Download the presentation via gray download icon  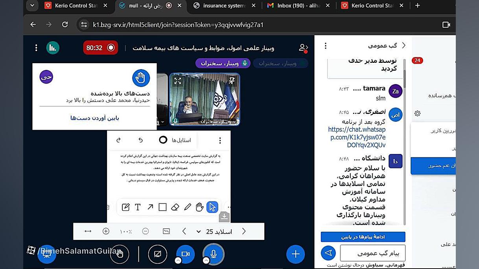(x=224, y=216)
